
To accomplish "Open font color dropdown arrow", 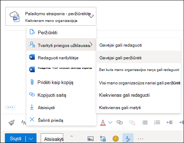I will click(x=110, y=123).
